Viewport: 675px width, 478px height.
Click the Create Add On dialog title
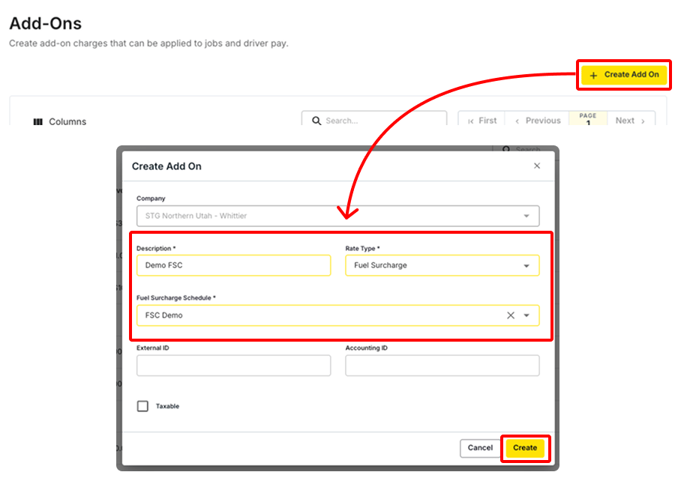[166, 166]
